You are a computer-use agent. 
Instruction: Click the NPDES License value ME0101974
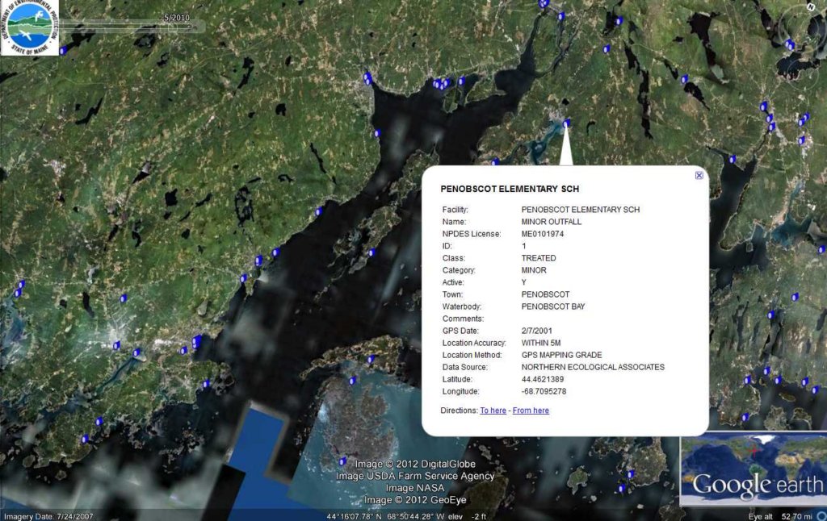542,234
